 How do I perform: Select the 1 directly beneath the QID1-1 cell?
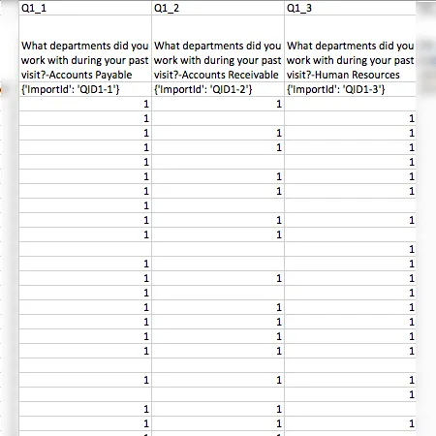tap(85, 104)
